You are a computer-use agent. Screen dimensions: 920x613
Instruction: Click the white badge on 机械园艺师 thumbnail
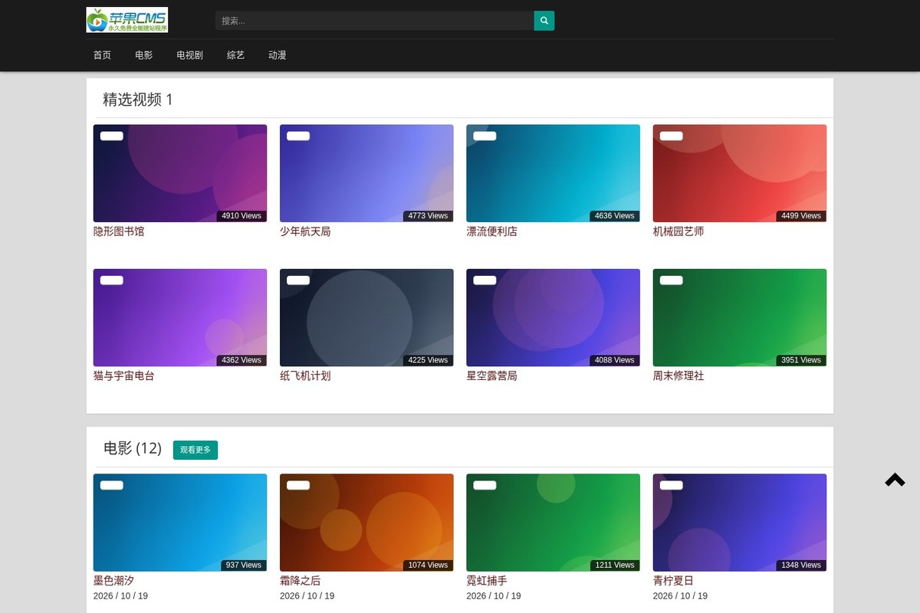tap(672, 136)
